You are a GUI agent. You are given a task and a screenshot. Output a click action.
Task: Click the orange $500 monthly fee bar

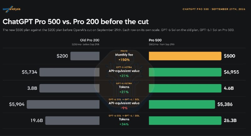pos(185,56)
